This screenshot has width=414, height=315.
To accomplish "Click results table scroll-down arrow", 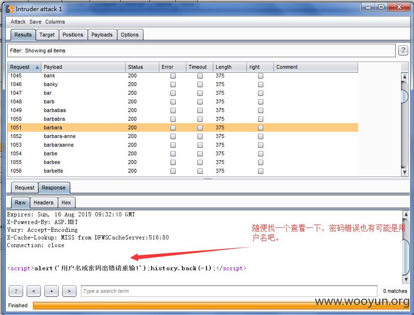I will (404, 172).
